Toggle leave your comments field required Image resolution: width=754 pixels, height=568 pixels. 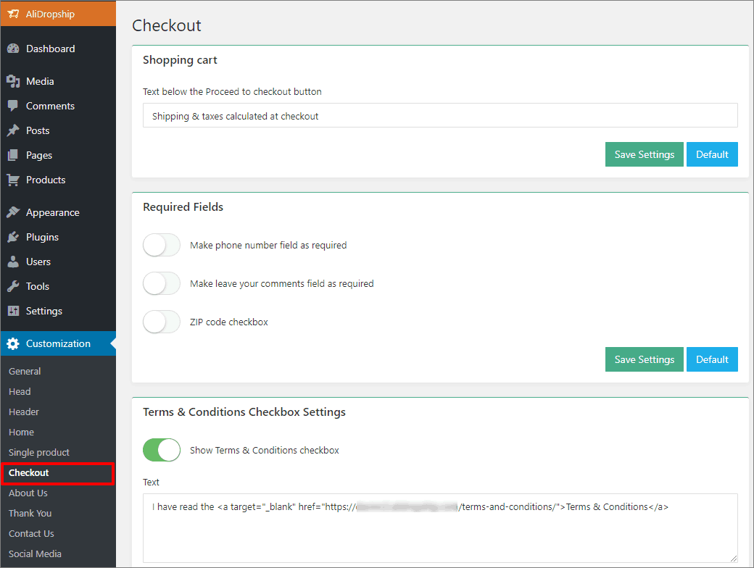pyautogui.click(x=162, y=283)
